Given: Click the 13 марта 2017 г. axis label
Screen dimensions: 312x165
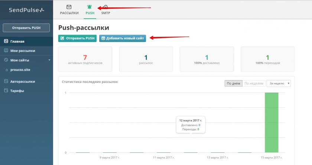Looking at the screenshot, I should (x=218, y=158).
